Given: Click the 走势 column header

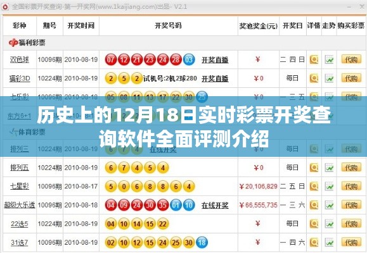Looking at the screenshot, I should point(329,25).
